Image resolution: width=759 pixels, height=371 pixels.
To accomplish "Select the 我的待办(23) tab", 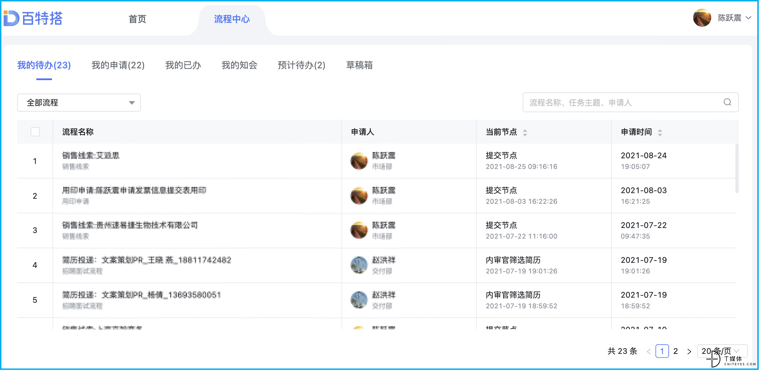I will [x=44, y=65].
